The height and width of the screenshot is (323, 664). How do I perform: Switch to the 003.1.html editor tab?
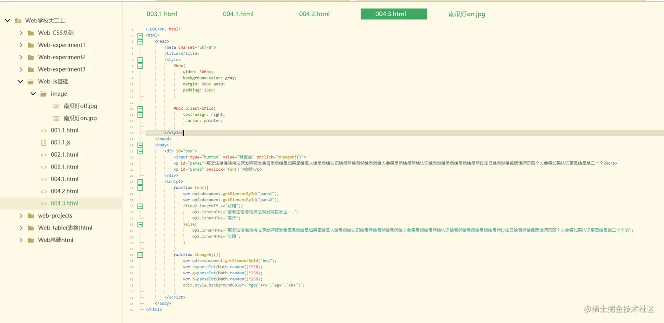pyautogui.click(x=162, y=14)
